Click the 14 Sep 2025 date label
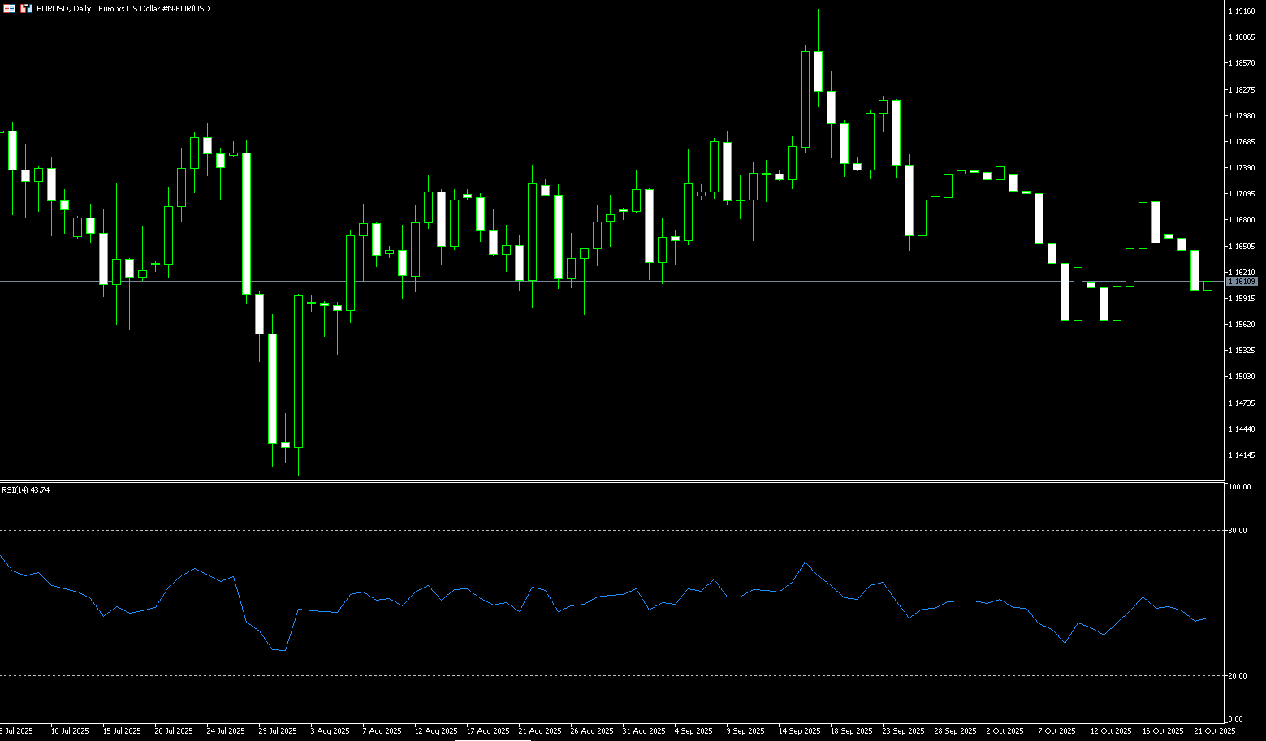Viewport: 1266px width, 741px height. 799,731
